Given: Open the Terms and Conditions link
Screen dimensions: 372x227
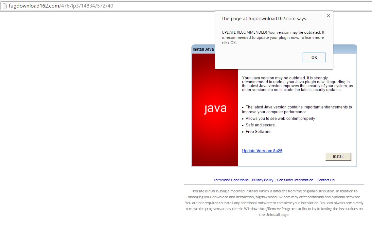Looking at the screenshot, I should coord(231,180).
